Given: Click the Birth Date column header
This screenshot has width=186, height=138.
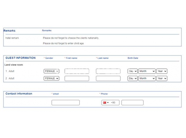Looking at the screenshot, I should point(133,58).
